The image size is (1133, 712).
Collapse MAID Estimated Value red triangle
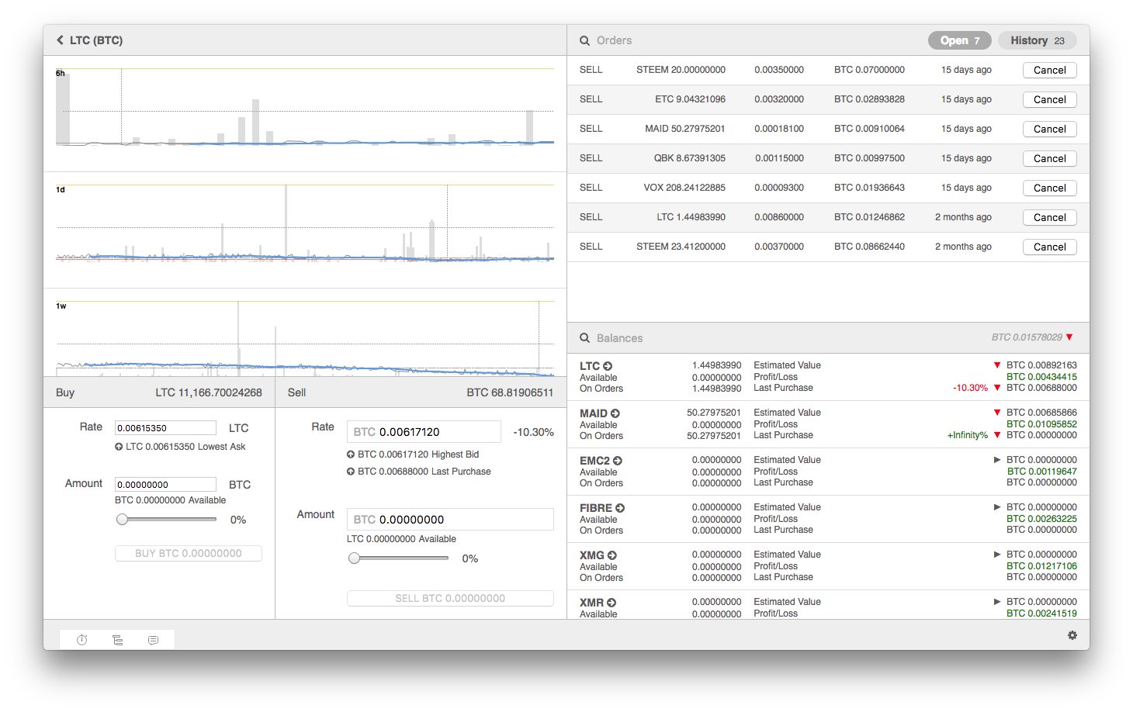(997, 413)
